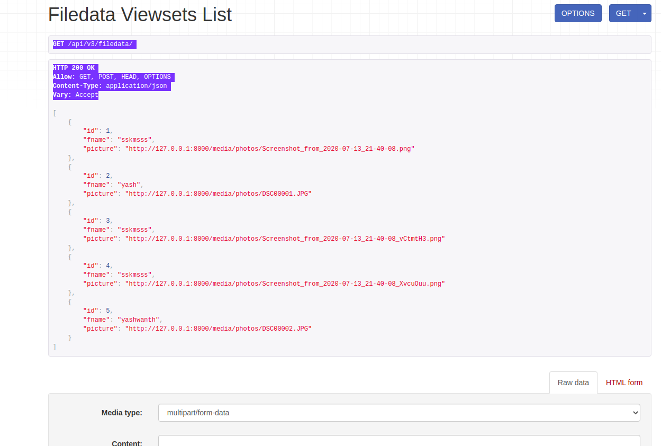This screenshot has width=661, height=446.
Task: Switch to the Raw data tab
Action: (573, 383)
